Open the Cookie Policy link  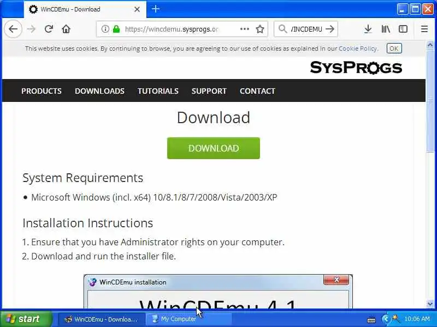click(358, 49)
